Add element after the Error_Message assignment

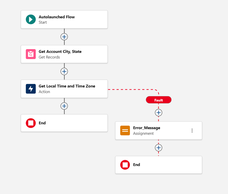pyautogui.click(x=159, y=148)
